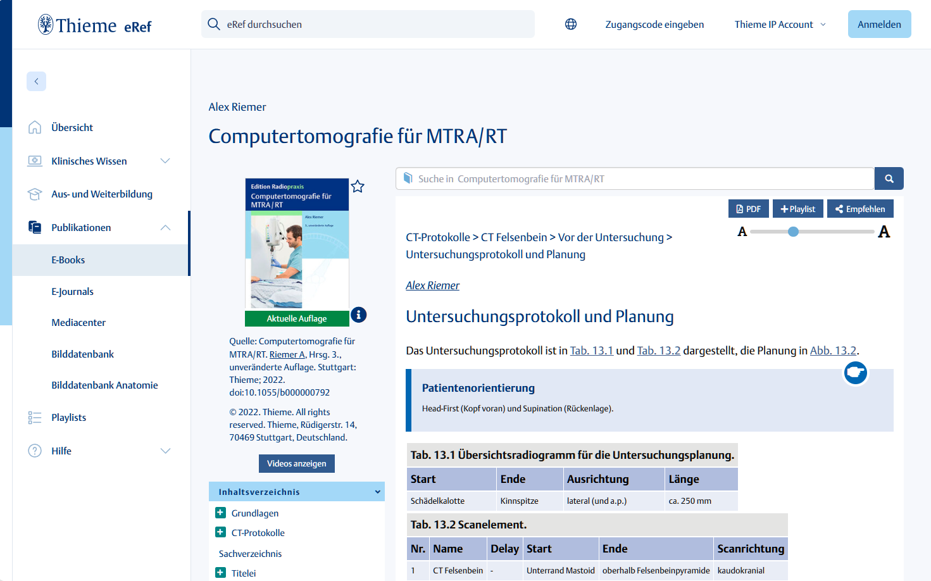Image resolution: width=931 pixels, height=581 pixels.
Task: Open Playlists in the sidebar
Action: [x=68, y=417]
